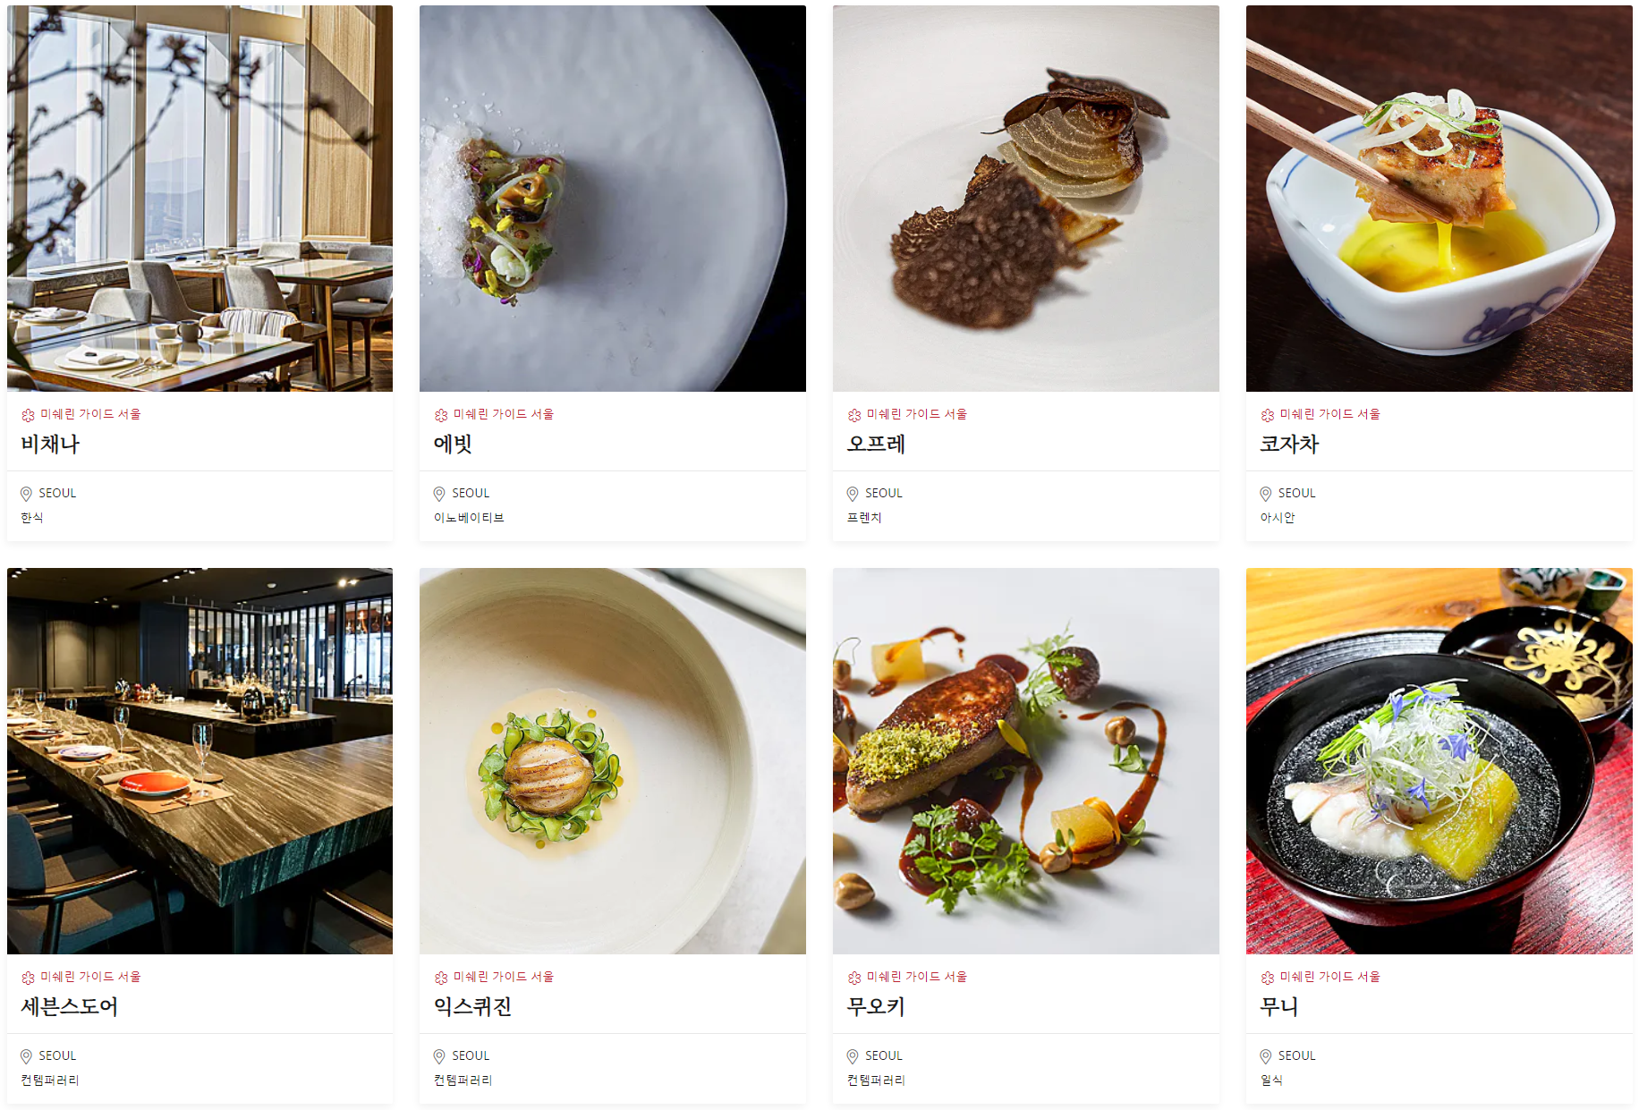Click the 이노베이티브 cuisine label under 에빗
This screenshot has width=1639, height=1110.
pos(469,518)
